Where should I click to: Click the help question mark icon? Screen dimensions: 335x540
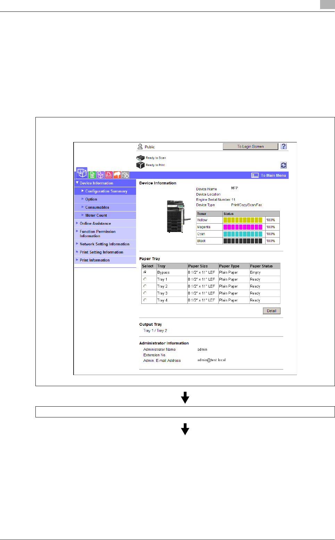point(284,147)
